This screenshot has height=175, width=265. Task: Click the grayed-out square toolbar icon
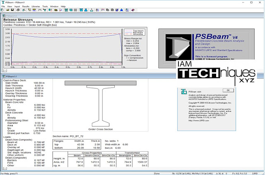75,10
